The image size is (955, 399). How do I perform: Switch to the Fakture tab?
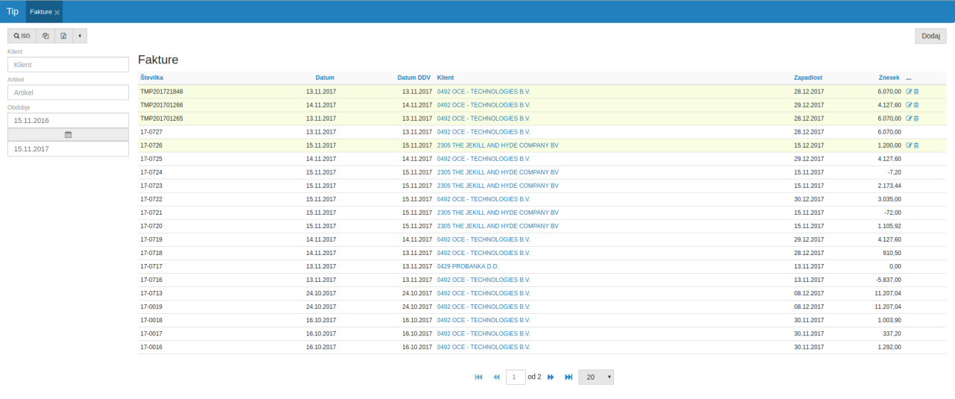[40, 12]
